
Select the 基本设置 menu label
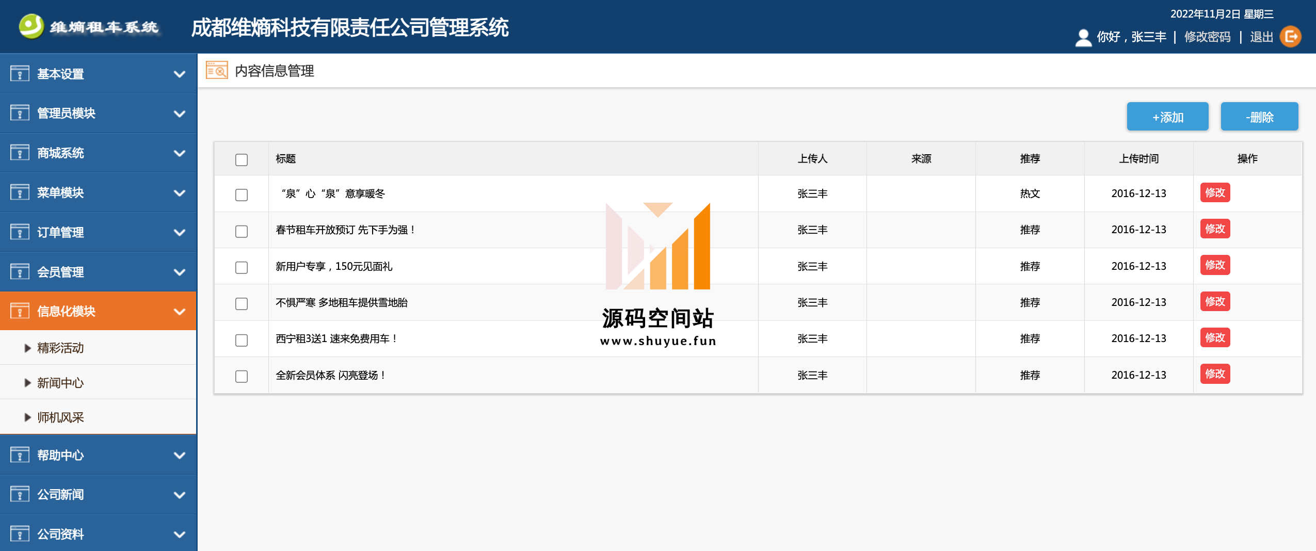[x=60, y=74]
